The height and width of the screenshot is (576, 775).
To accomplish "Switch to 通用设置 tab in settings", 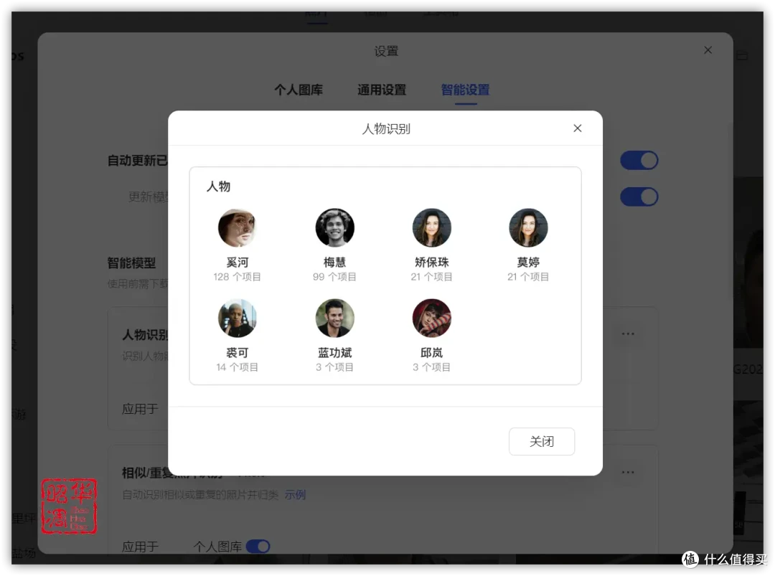I will [382, 90].
